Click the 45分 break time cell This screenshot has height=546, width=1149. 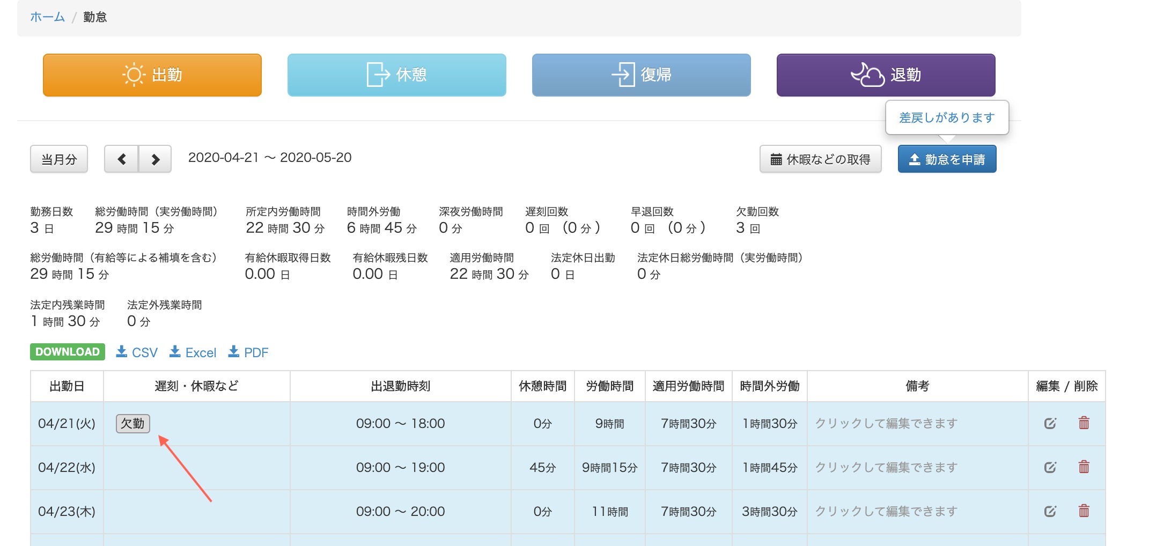tap(543, 468)
